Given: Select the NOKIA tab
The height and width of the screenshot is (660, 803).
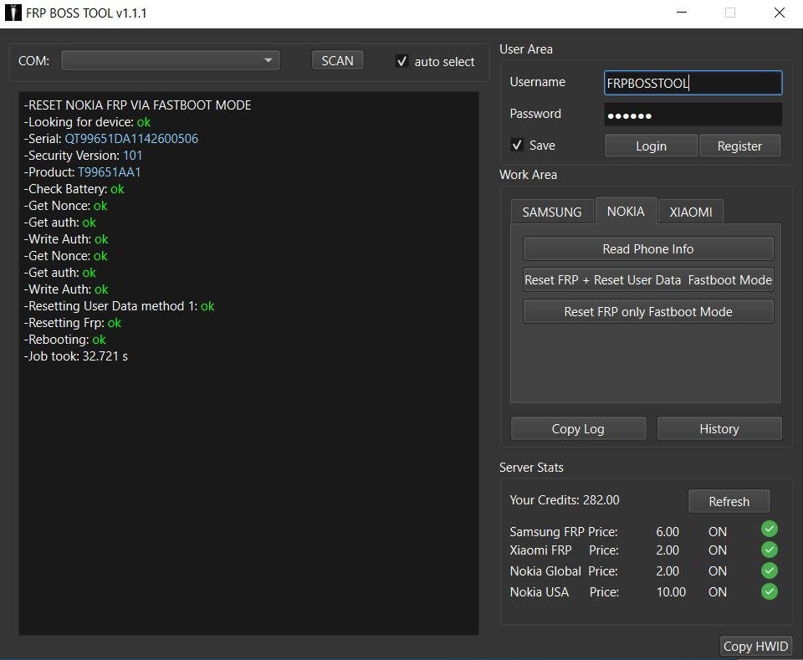Looking at the screenshot, I should click(626, 211).
